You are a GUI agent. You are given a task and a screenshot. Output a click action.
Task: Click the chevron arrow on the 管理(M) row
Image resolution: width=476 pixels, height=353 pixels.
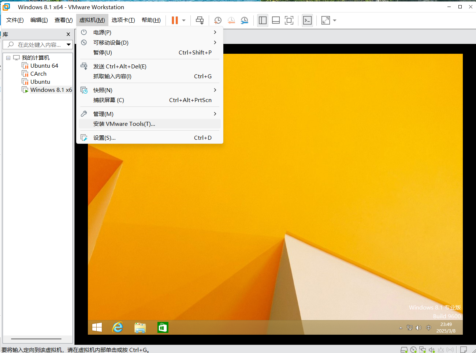pyautogui.click(x=215, y=114)
